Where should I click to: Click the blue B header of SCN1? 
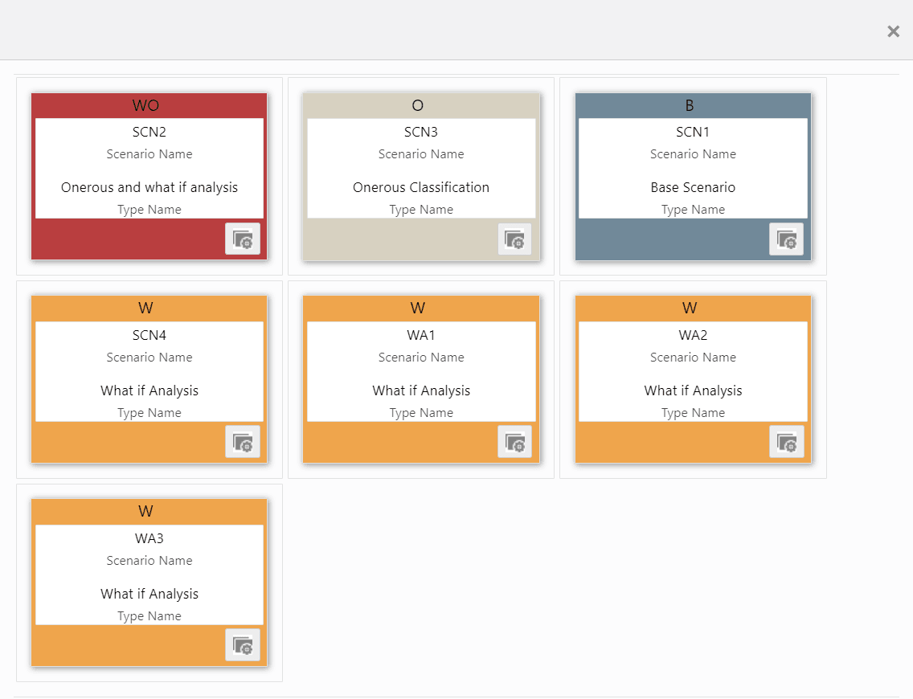coord(693,104)
